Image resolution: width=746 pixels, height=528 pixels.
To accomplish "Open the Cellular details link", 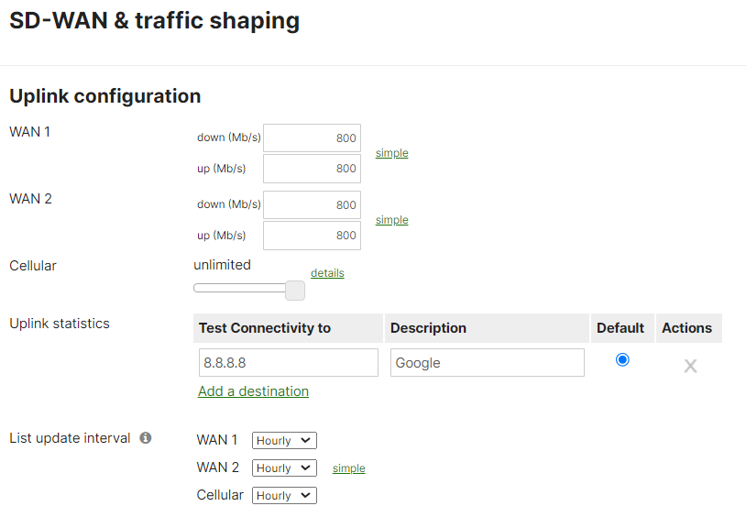I will (327, 272).
